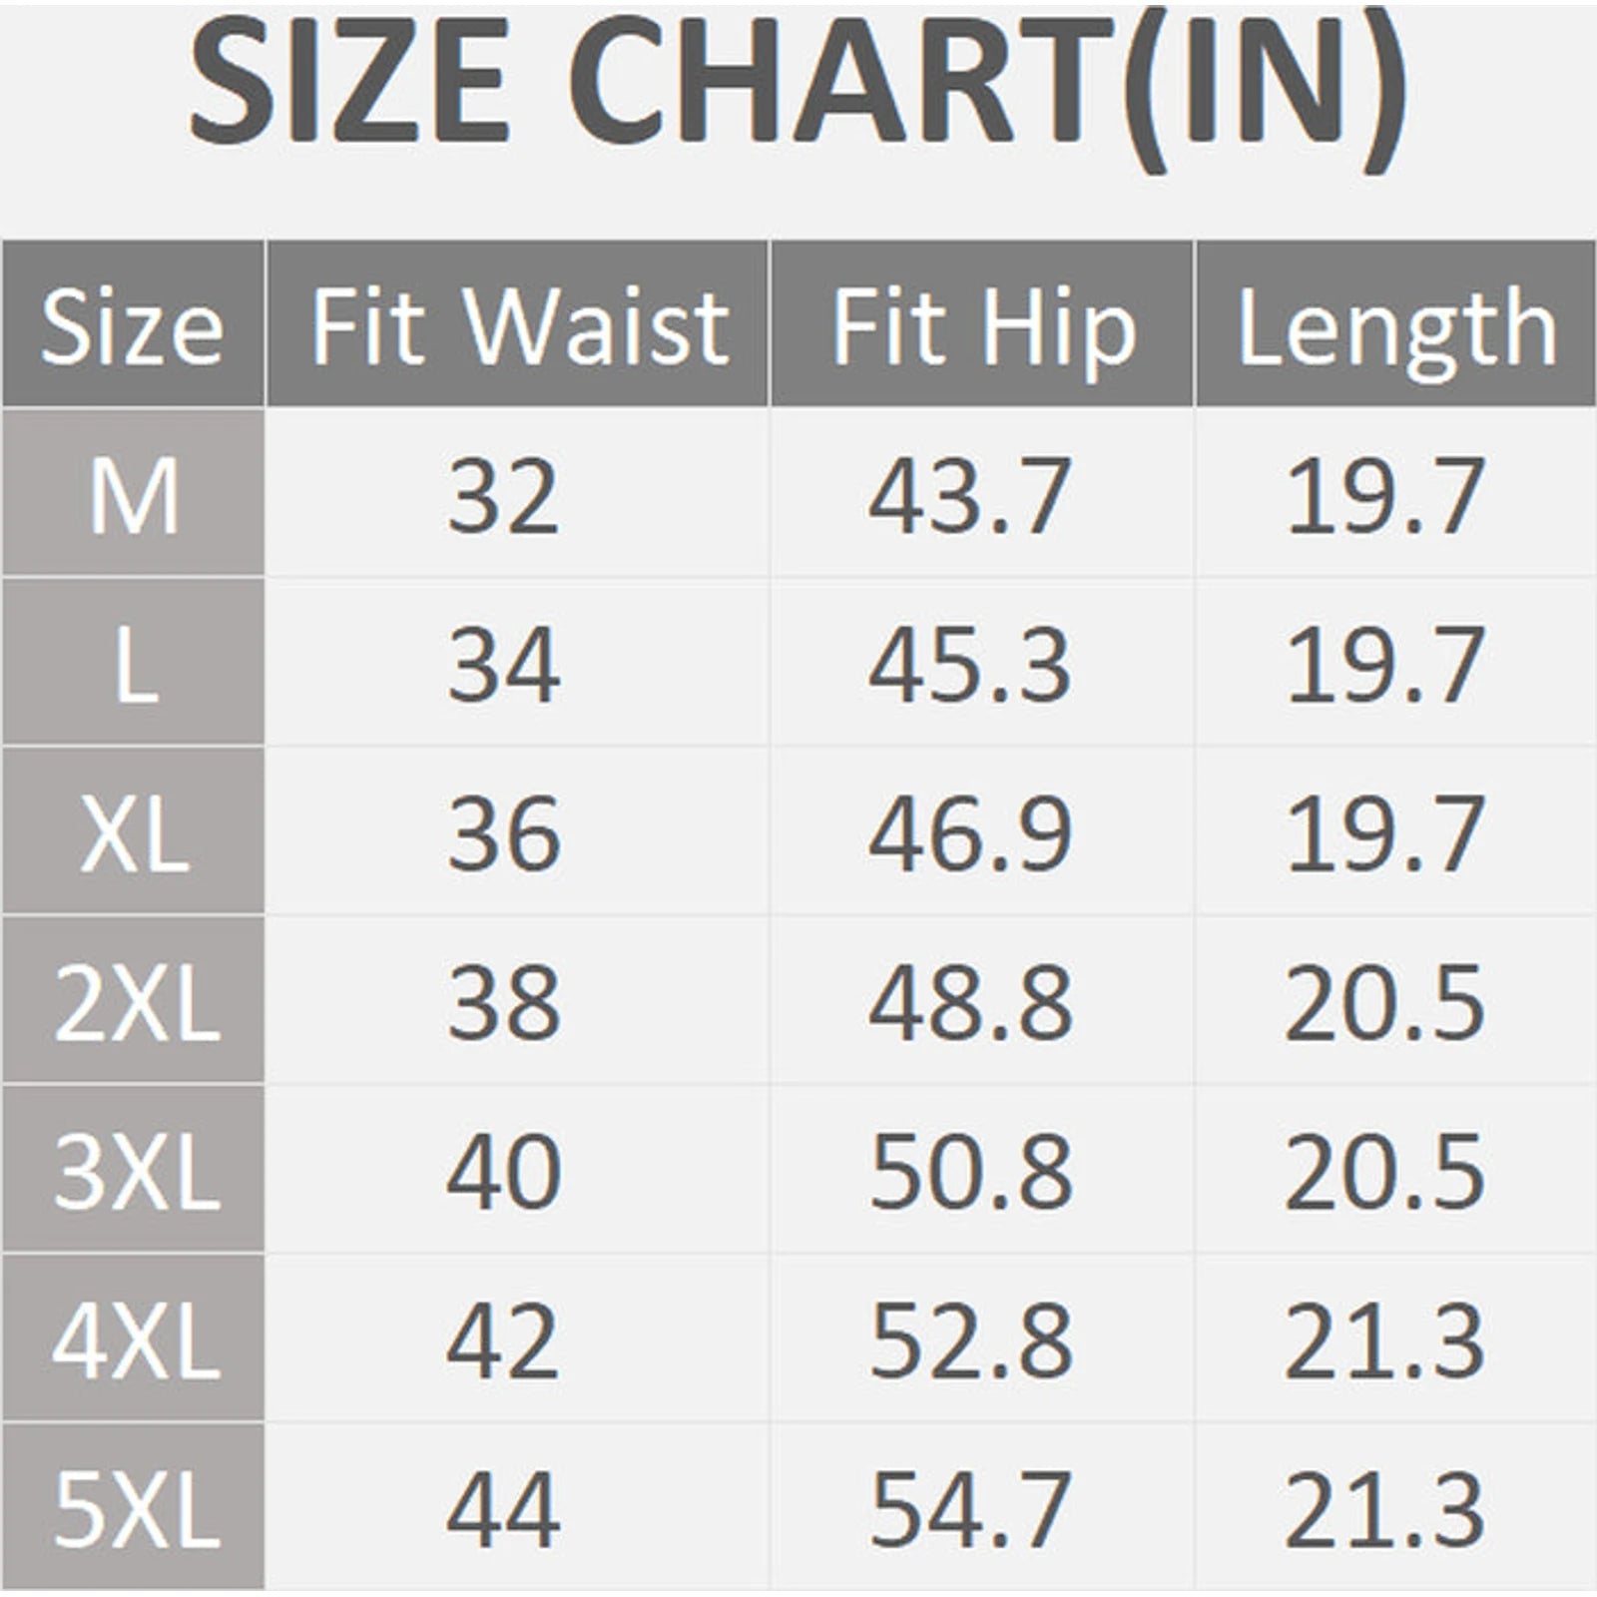Click the Fit Hip column header
1597x1597 pixels.
(x=983, y=326)
